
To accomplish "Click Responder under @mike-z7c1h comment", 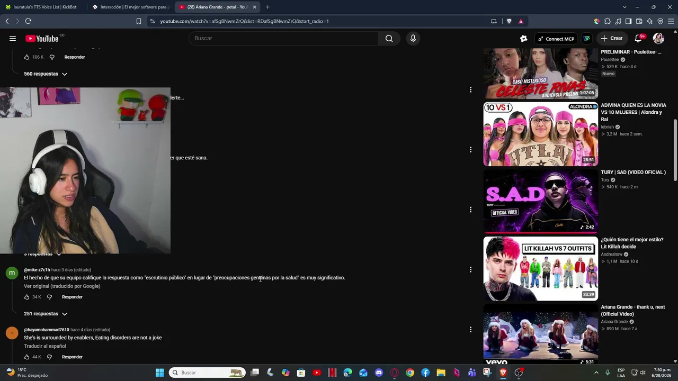I will [72, 297].
